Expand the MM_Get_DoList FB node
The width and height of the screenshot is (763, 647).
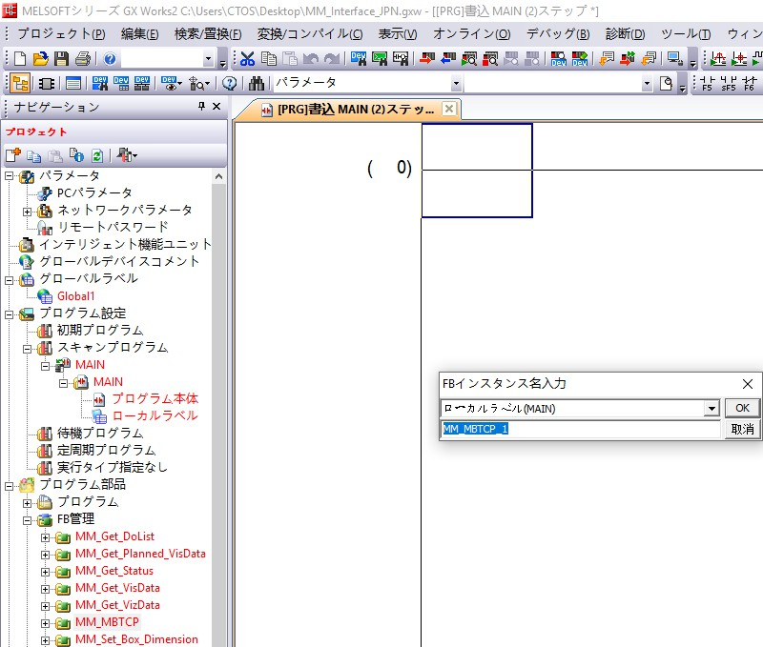(45, 537)
